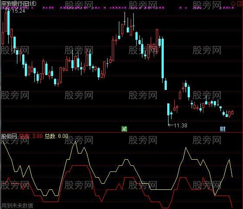Image resolution: width=243 pixels, height=209 pixels.
Task: Click the red split-window icon at top right
Action: (x=240, y=3)
